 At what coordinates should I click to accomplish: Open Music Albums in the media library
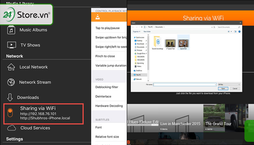[x=33, y=30]
